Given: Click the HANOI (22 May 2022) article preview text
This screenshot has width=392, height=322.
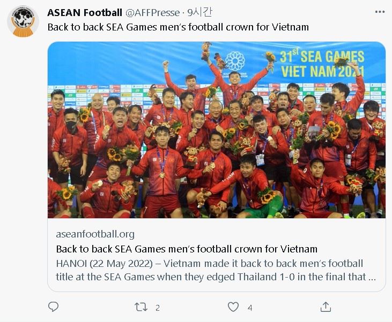Looking at the screenshot, I should pos(216,270).
